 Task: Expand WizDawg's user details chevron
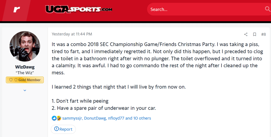tap(25, 90)
